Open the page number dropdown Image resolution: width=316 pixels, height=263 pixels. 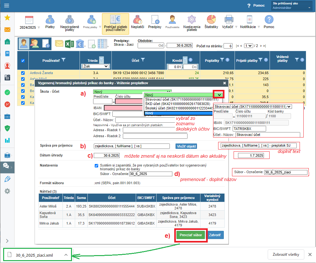pyautogui.click(x=248, y=46)
